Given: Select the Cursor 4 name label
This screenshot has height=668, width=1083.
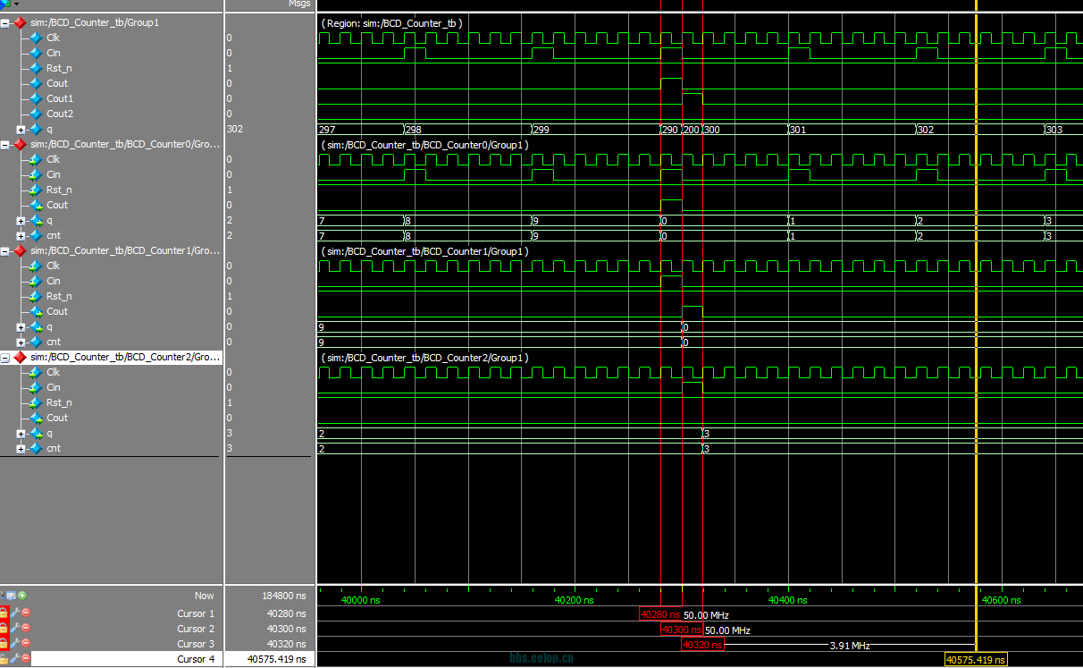Looking at the screenshot, I should 196,659.
